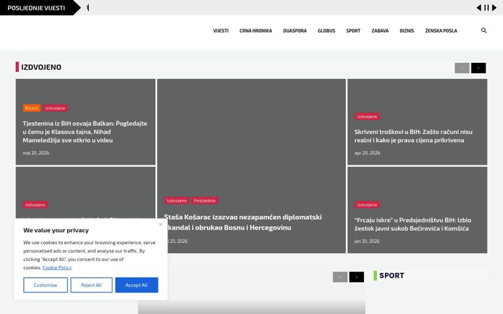Open Staša Košarac diplomatski skandal article
Image resolution: width=503 pixels, height=314 pixels.
coord(243,222)
